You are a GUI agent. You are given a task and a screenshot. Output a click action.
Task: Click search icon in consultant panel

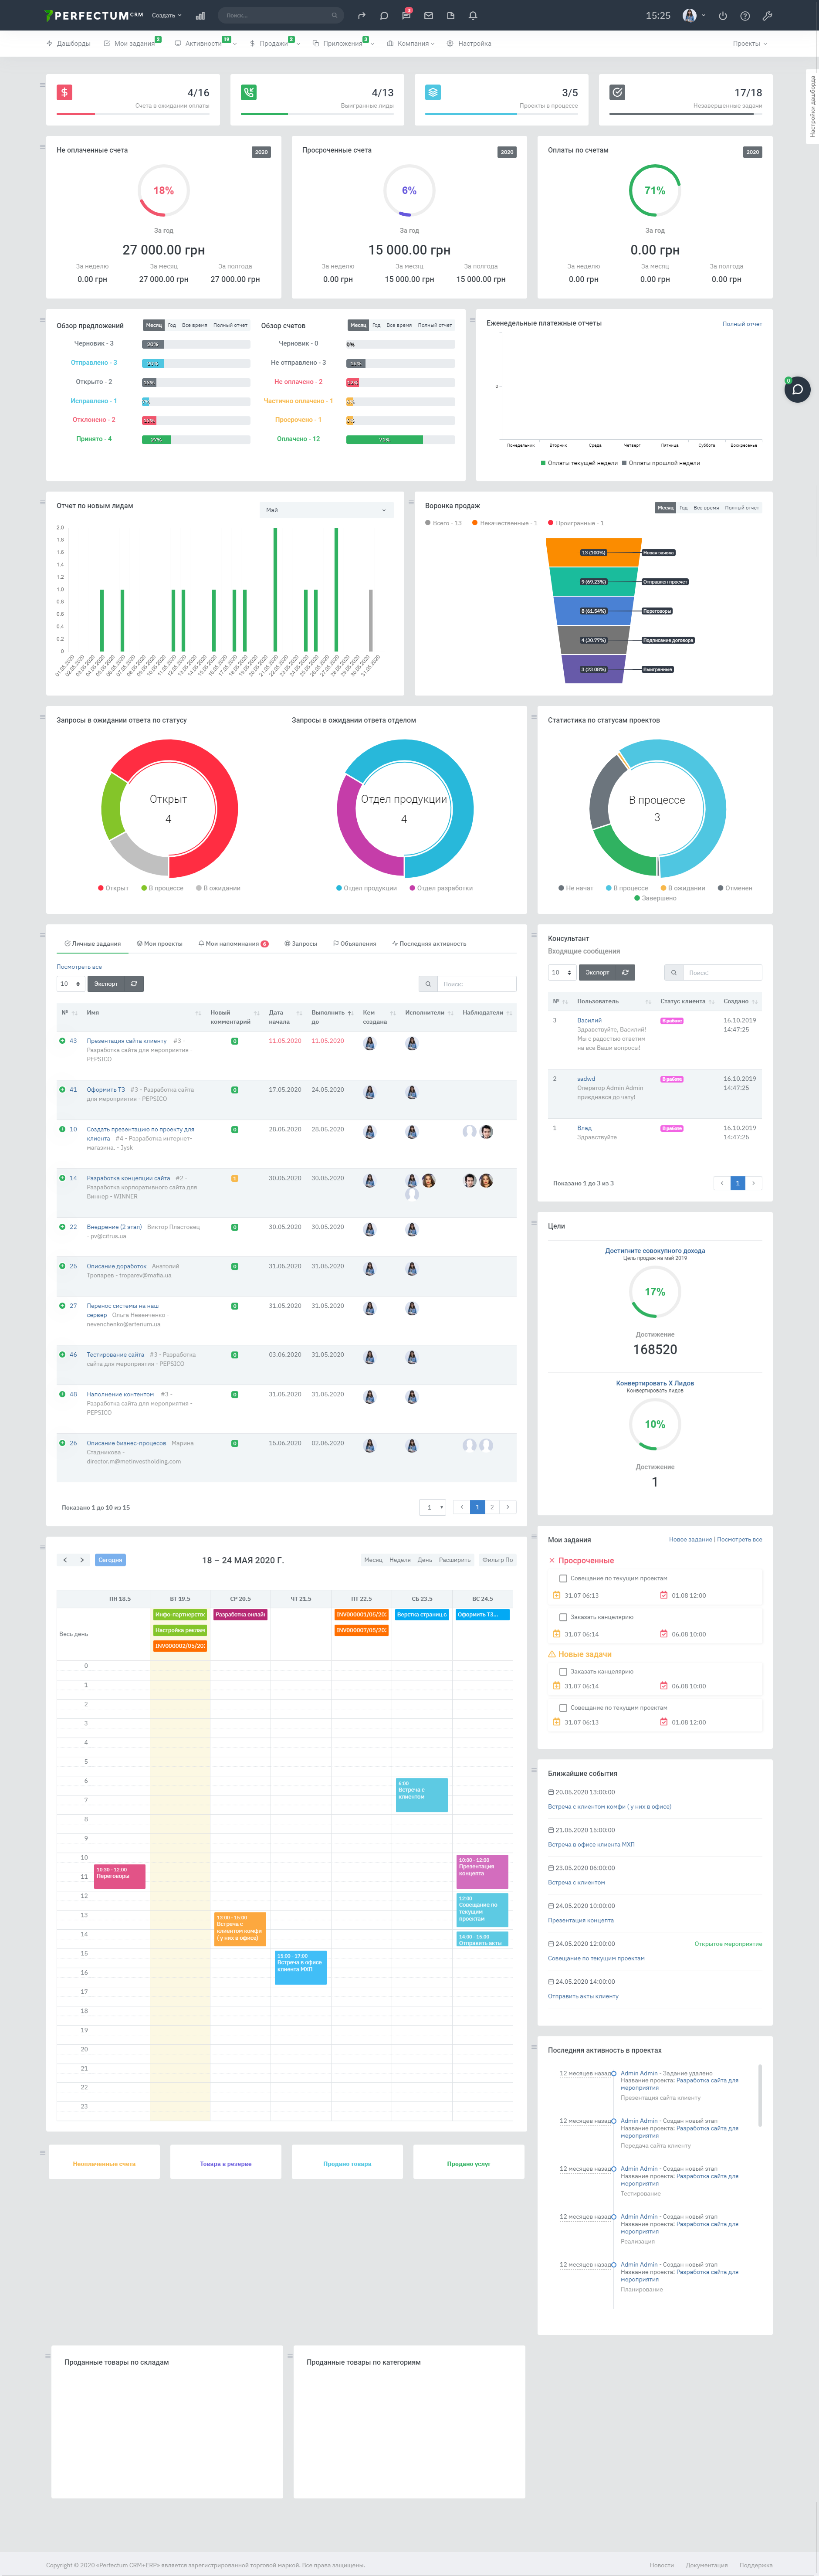[674, 972]
